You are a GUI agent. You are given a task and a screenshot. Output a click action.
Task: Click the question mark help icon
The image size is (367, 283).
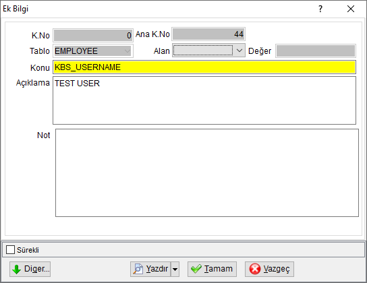(x=320, y=9)
